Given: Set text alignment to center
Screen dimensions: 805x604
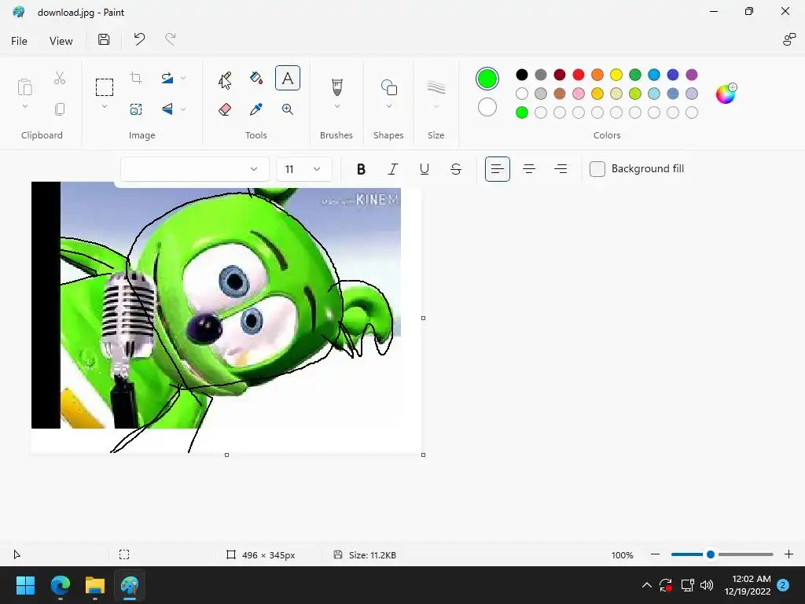Looking at the screenshot, I should (529, 169).
